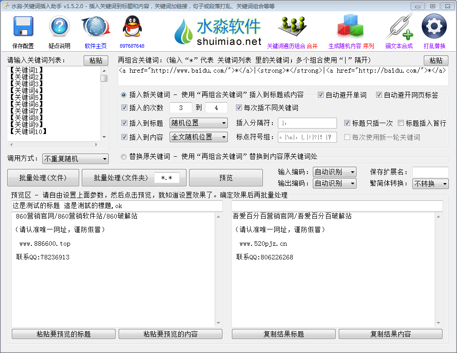
Task: Click 复制结果标题 button
Action: click(284, 334)
